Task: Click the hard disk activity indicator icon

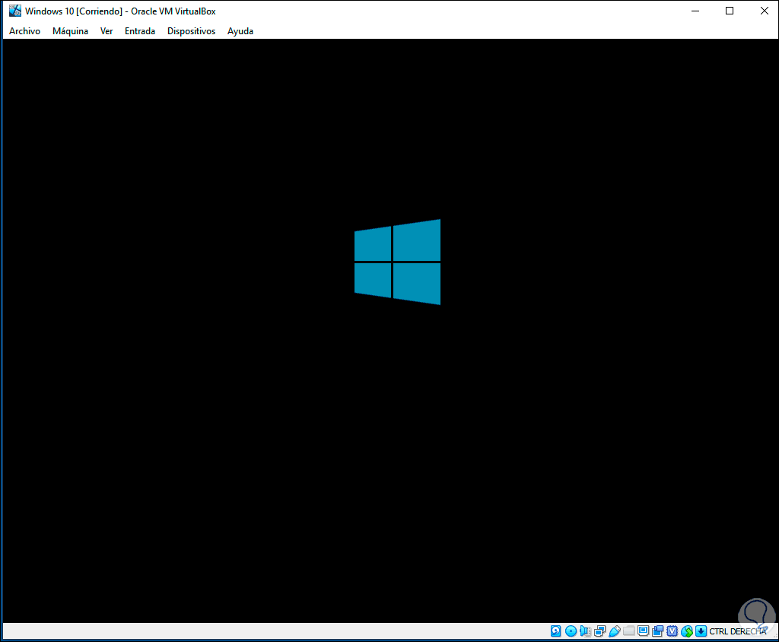Action: point(556,631)
